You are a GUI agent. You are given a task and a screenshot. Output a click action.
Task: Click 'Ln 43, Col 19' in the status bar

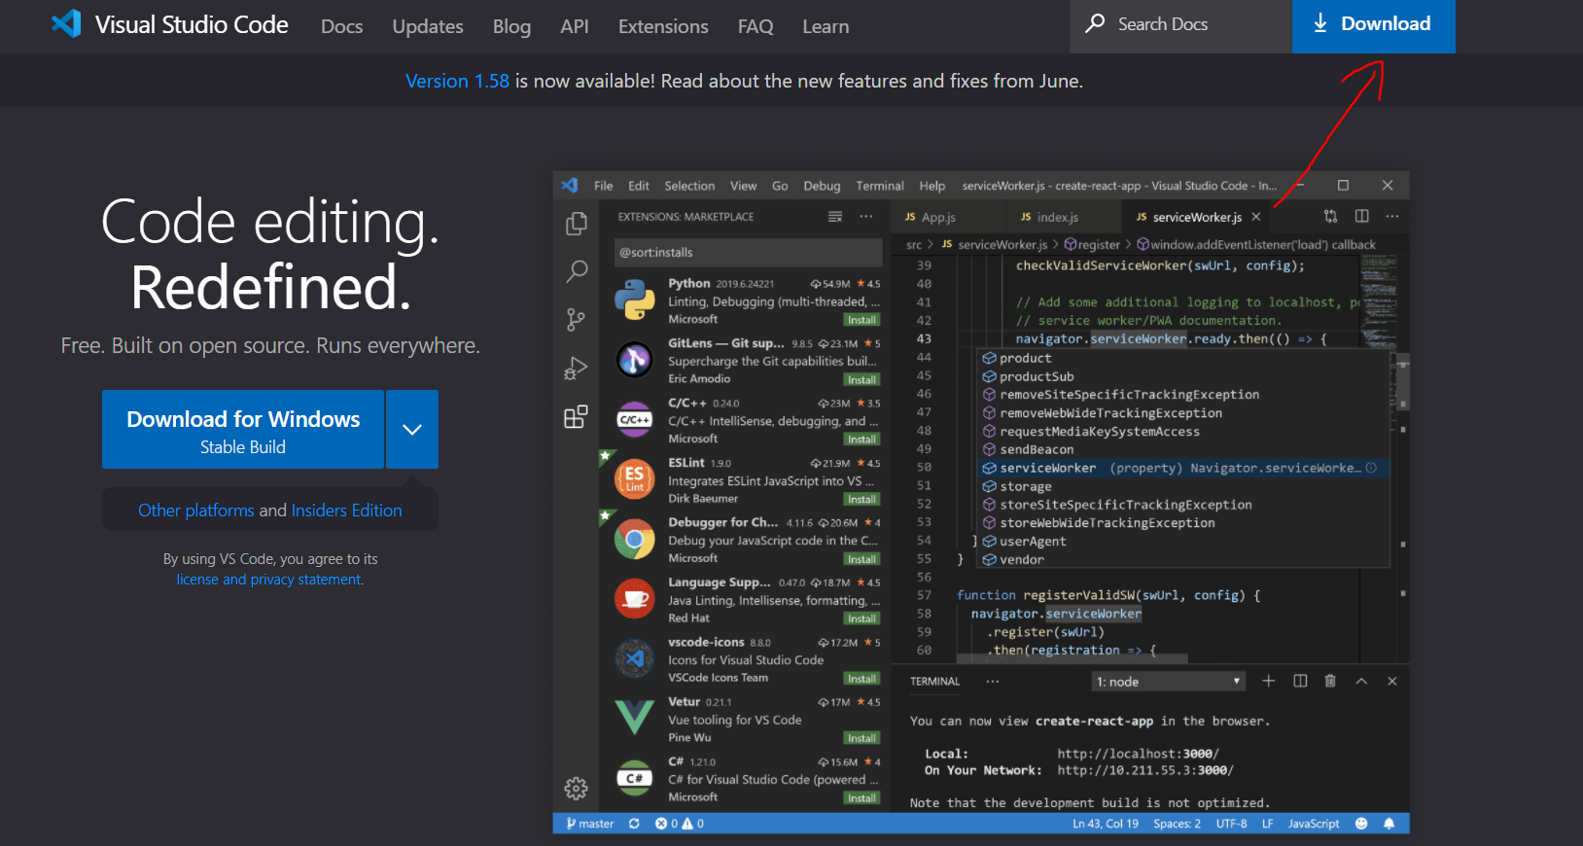pyautogui.click(x=1106, y=824)
